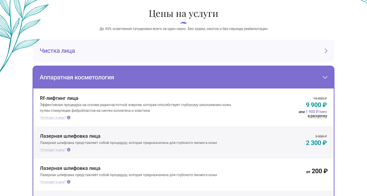Expand Чистка лица using the right chevron

click(326, 51)
